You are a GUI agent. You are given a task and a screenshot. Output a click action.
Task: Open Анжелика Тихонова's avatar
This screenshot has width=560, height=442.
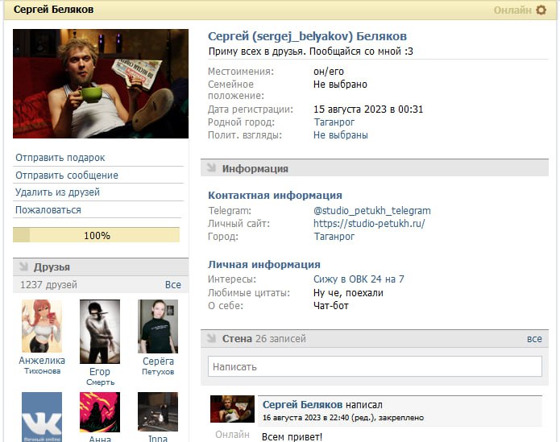point(42,326)
